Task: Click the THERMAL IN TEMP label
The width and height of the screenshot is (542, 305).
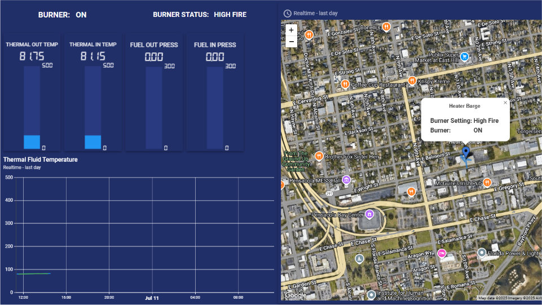Action: (x=93, y=45)
